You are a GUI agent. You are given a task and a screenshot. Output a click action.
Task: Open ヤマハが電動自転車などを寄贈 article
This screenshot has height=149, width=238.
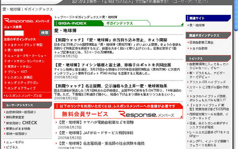click(x=96, y=123)
